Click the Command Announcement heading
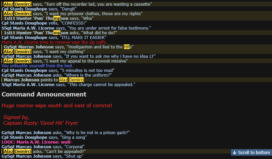272x159 pixels. click(44, 94)
